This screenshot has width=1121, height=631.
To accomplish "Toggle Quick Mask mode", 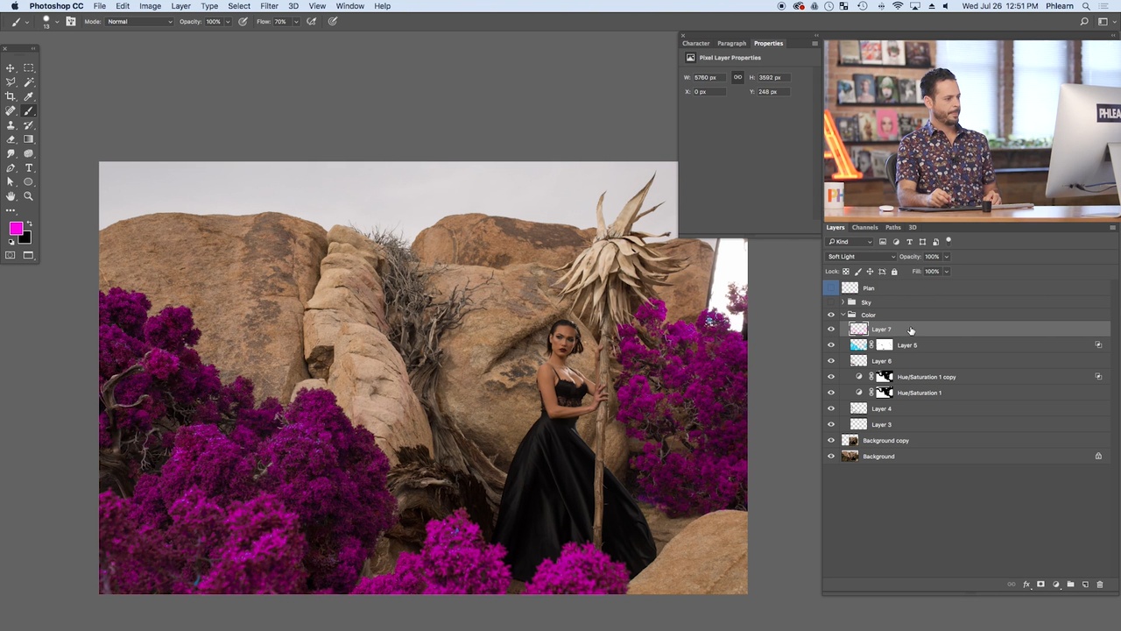I will (x=11, y=255).
